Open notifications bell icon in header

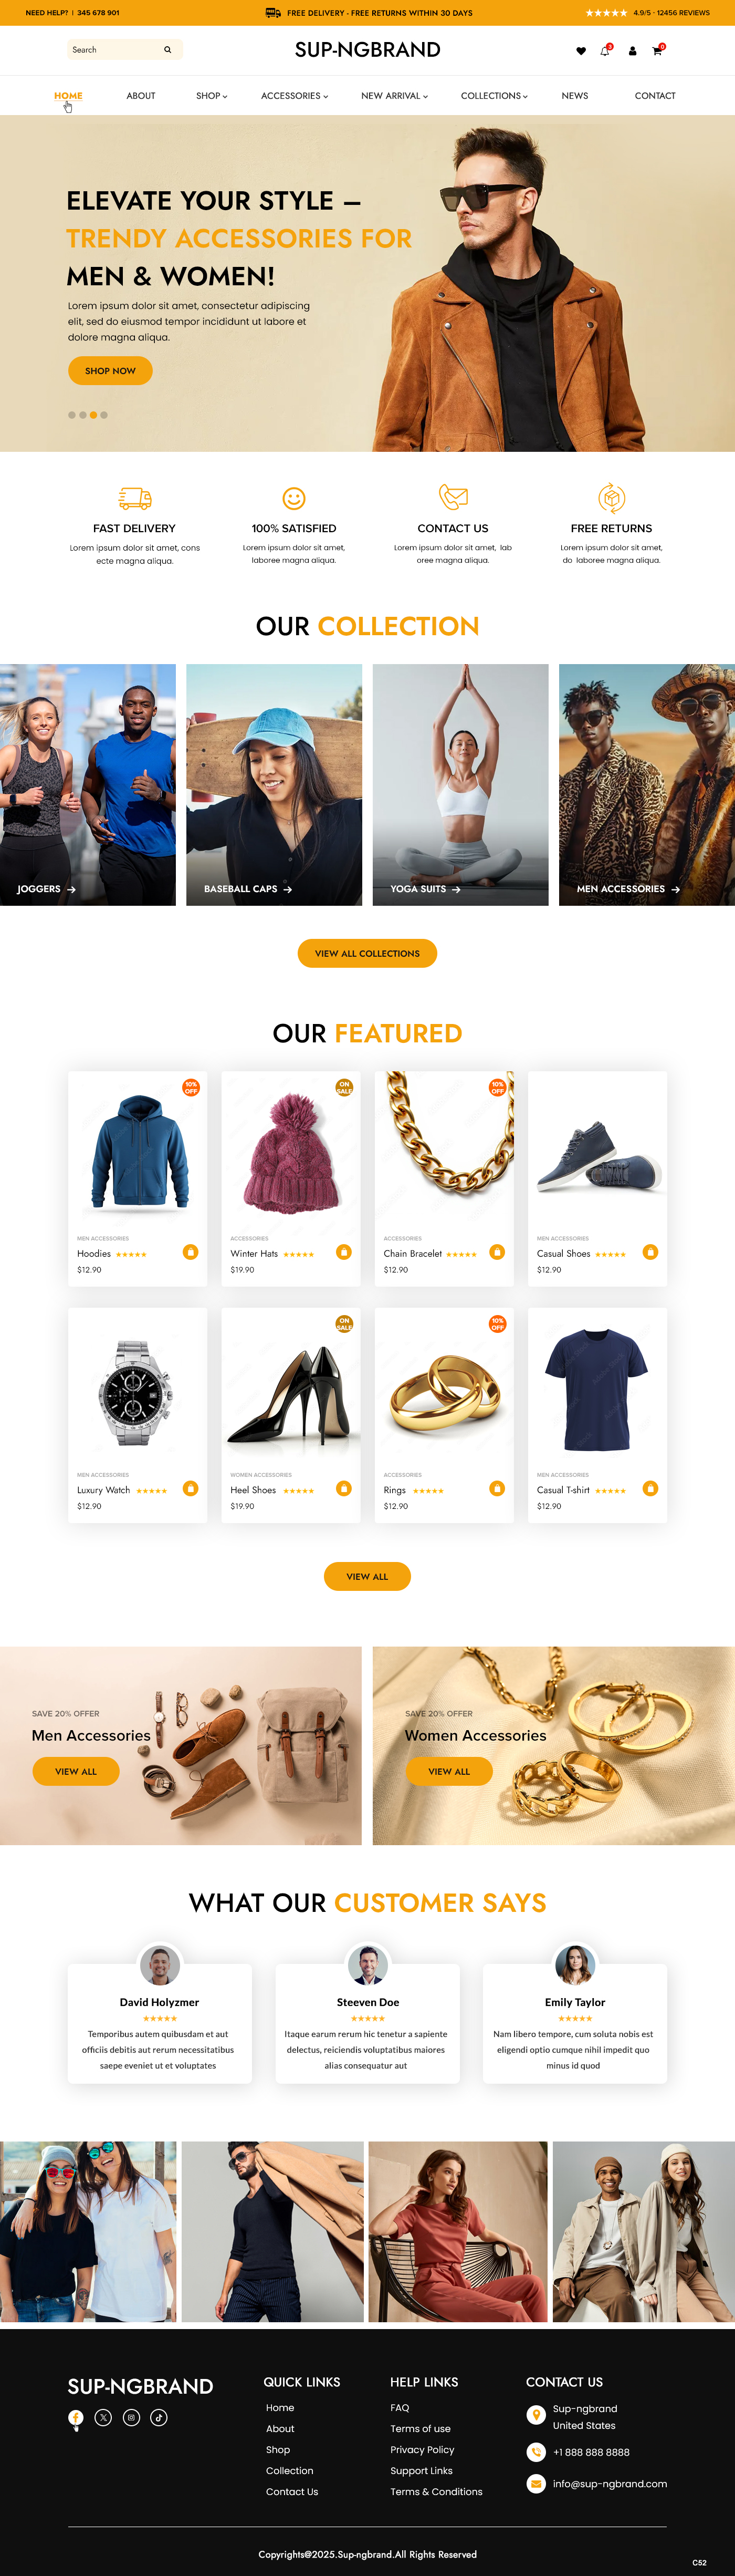605,50
